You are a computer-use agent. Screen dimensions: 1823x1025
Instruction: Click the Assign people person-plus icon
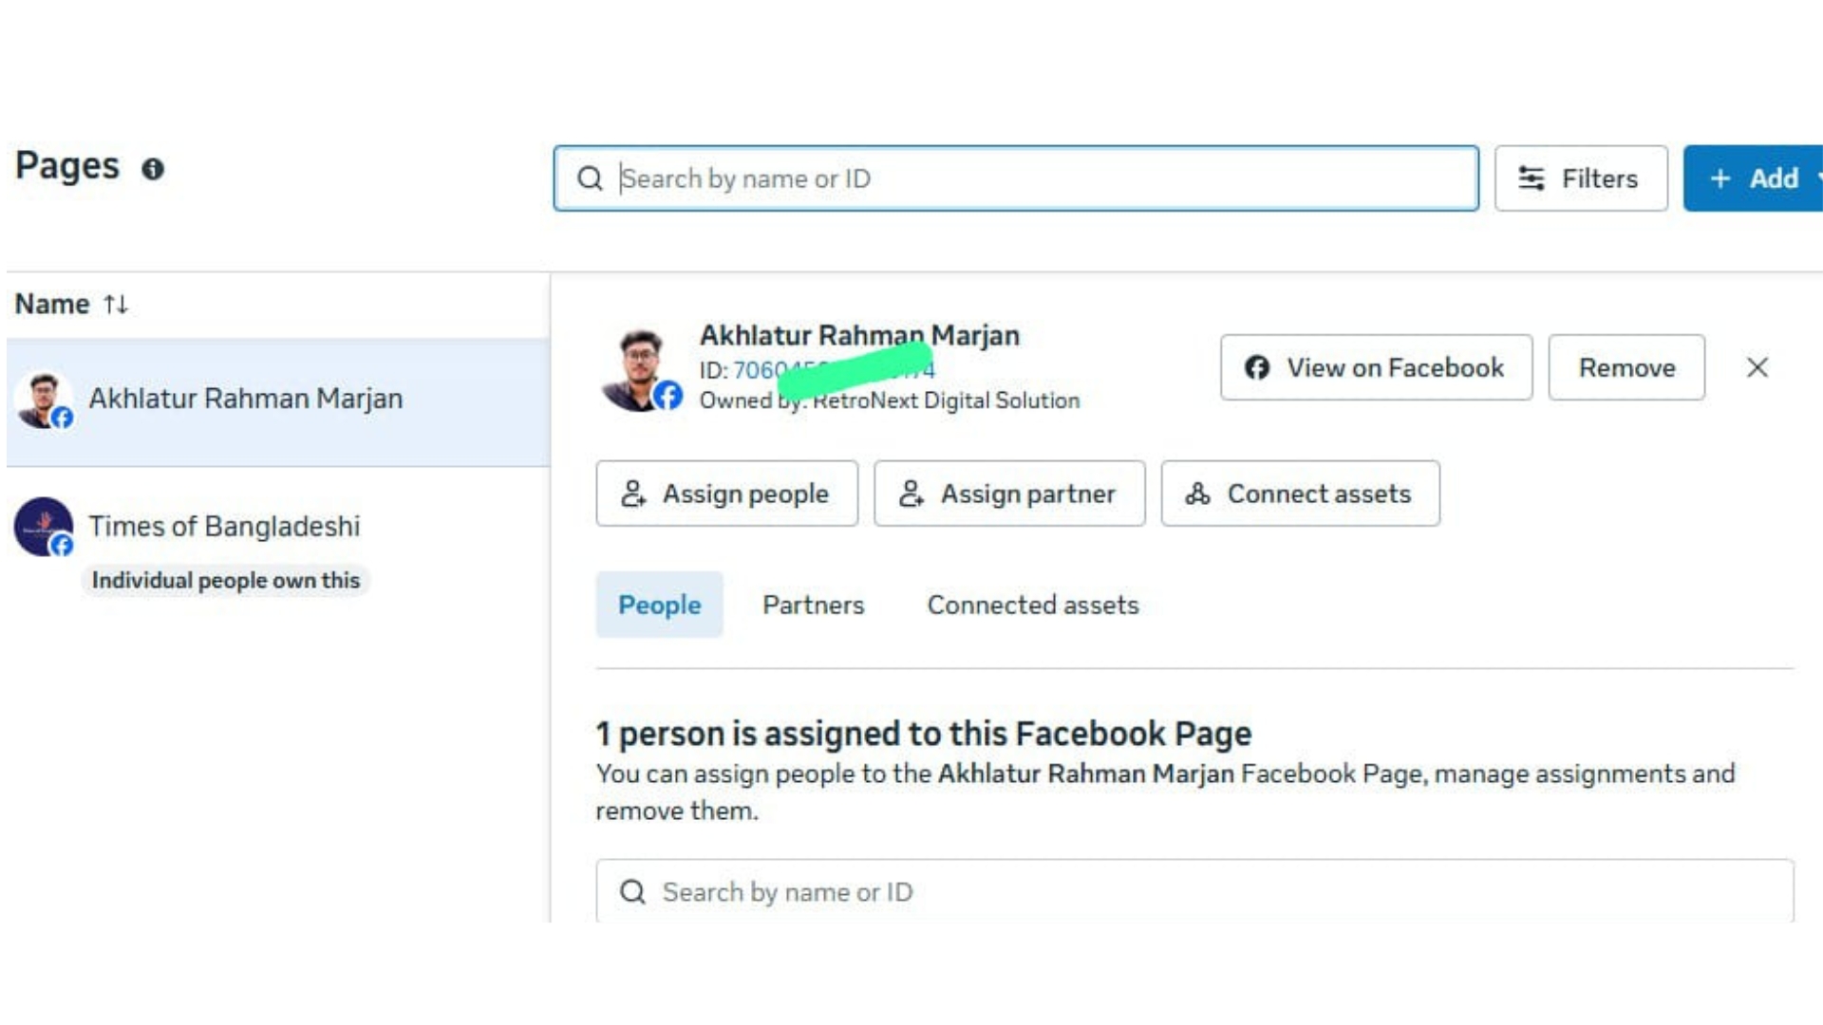coord(633,494)
